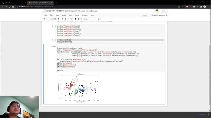
Task: Open the Insert menu
Action: click(64, 15)
